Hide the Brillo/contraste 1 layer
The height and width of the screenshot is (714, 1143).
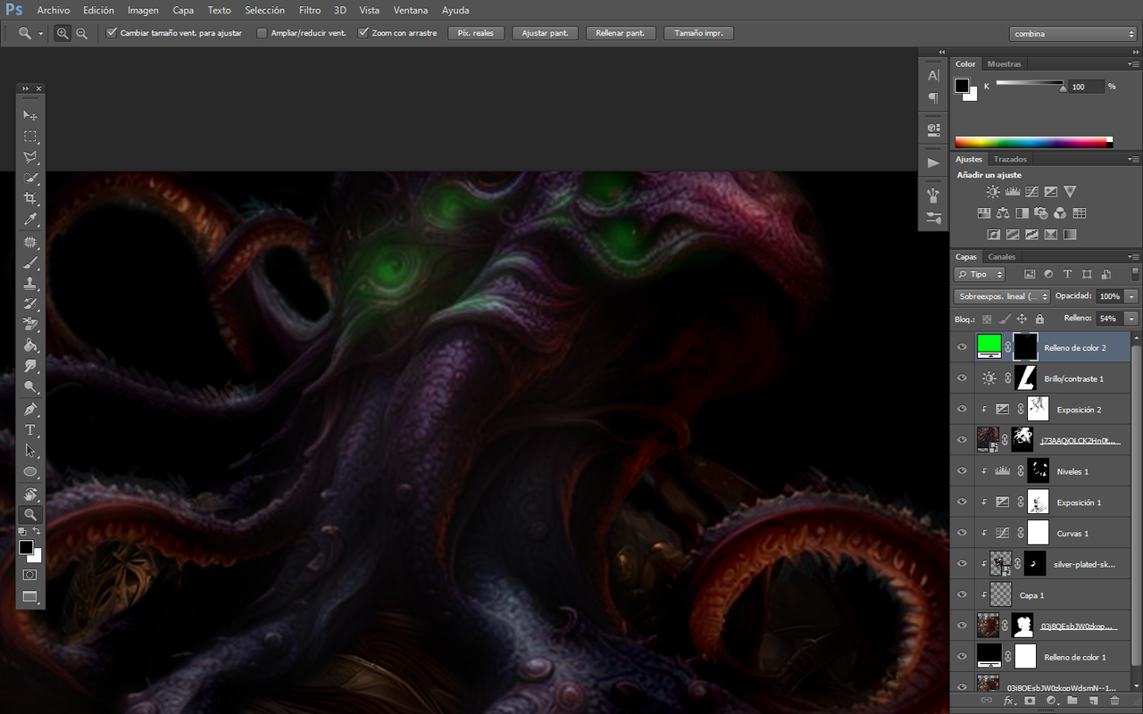click(962, 378)
